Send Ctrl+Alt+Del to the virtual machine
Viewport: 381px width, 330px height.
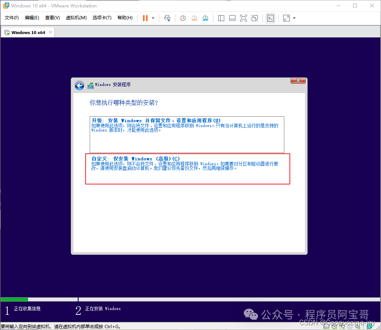click(x=167, y=18)
